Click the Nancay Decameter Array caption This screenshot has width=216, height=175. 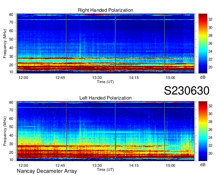coord(47,171)
